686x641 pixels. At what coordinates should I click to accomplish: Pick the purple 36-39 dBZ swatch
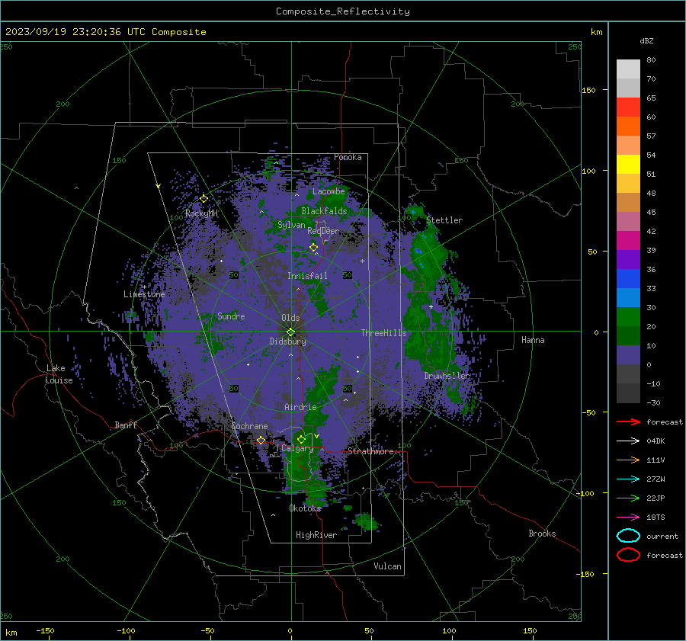pos(628,260)
